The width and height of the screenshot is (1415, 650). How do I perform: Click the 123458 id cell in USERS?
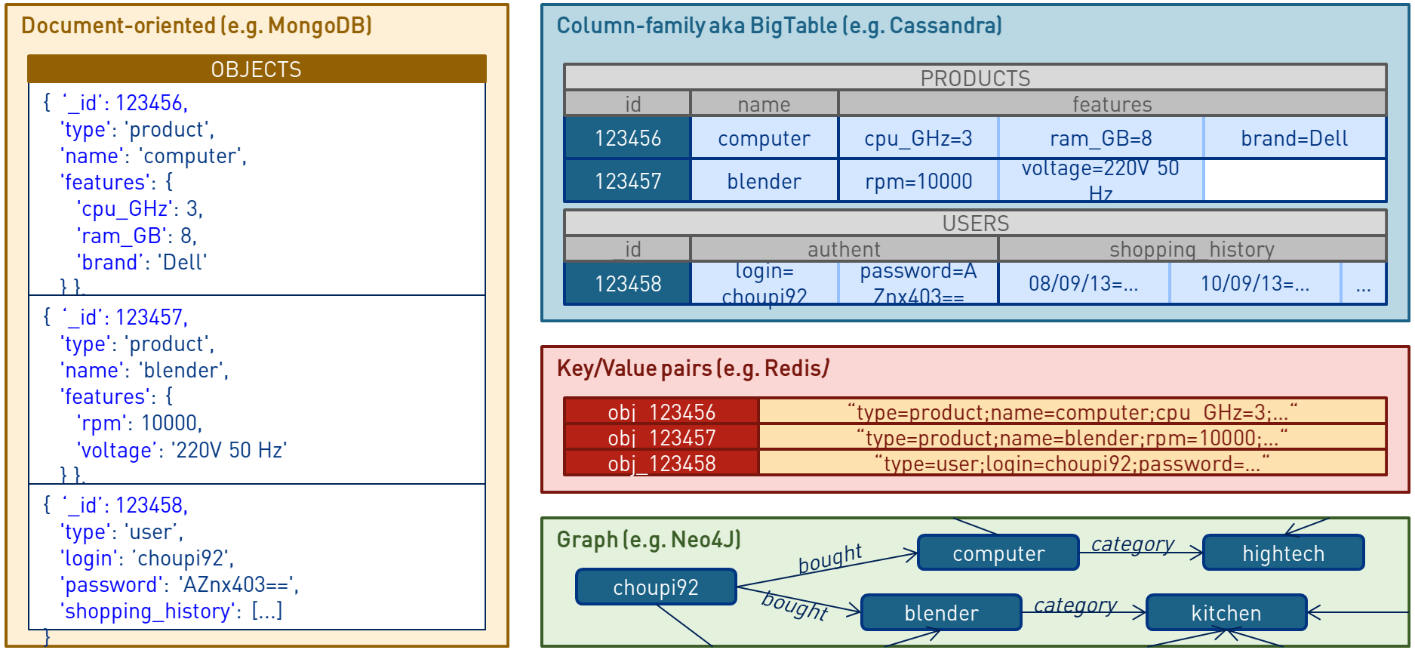pos(627,284)
